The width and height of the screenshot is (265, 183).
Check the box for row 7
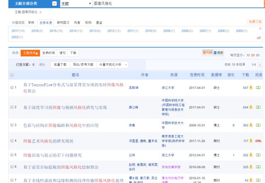click(12, 180)
